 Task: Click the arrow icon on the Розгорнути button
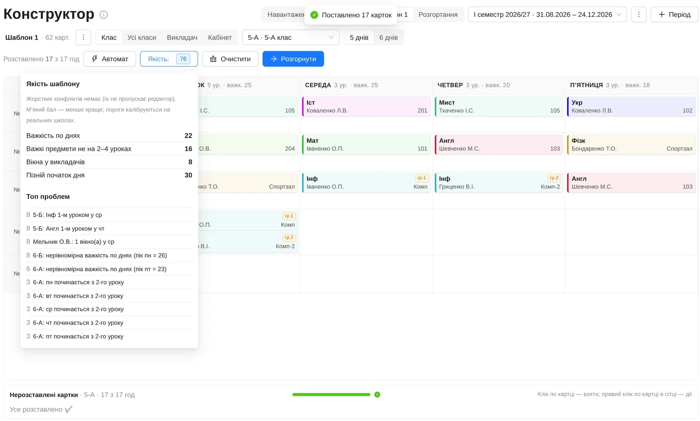click(274, 59)
